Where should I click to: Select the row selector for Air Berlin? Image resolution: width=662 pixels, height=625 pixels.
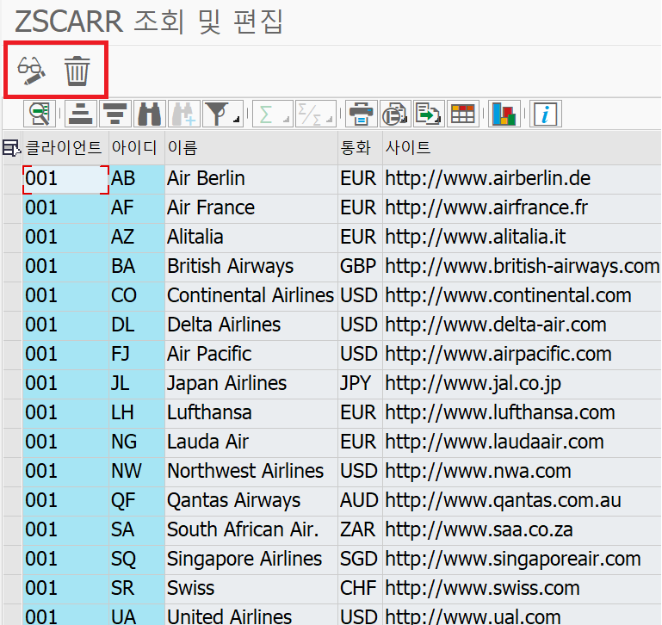click(x=12, y=179)
